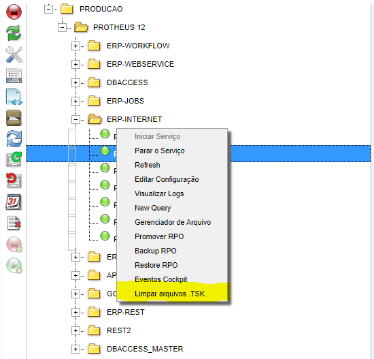The height and width of the screenshot is (359, 374).
Task: Click the red stop service toolbar icon
Action: (14, 12)
